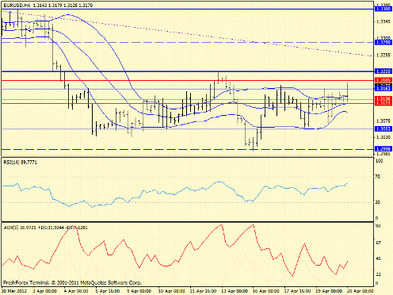
Task: Click the 17 Apr 16:00 time label
Action: (297, 291)
